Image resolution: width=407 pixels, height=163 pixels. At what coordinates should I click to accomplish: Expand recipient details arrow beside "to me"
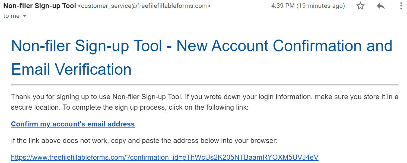[25, 16]
